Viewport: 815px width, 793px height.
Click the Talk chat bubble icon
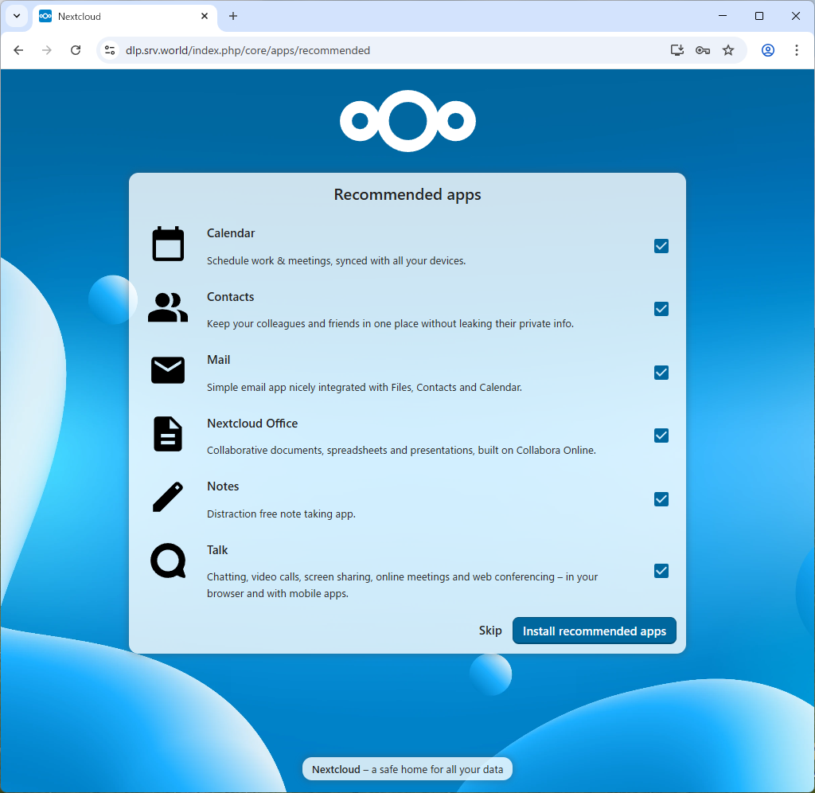pyautogui.click(x=168, y=561)
